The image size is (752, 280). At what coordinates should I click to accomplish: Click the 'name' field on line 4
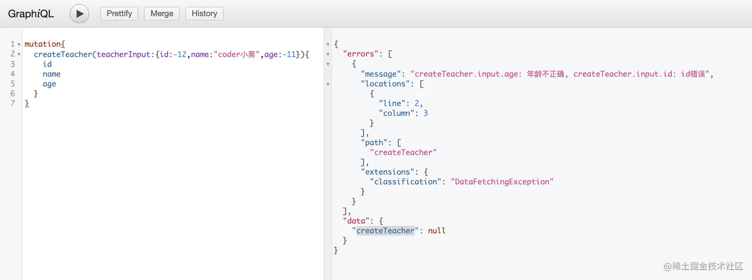[x=52, y=74]
